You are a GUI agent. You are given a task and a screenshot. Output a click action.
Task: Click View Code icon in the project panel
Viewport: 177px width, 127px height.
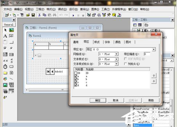click(x=135, y=25)
